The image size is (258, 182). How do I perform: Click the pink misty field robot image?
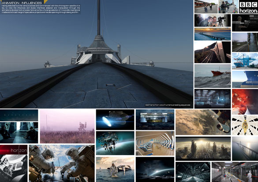coord(67,126)
